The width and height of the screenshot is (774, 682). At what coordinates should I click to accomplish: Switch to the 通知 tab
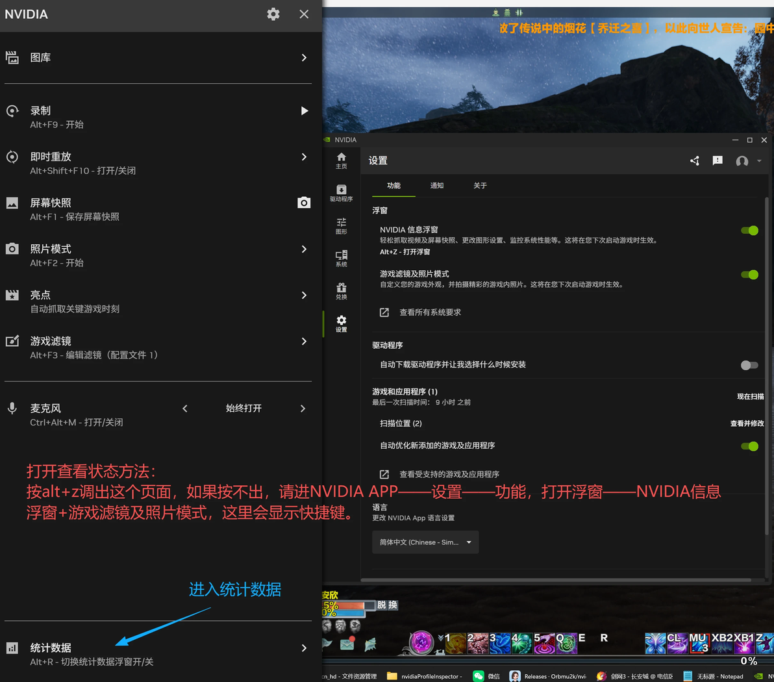(437, 186)
